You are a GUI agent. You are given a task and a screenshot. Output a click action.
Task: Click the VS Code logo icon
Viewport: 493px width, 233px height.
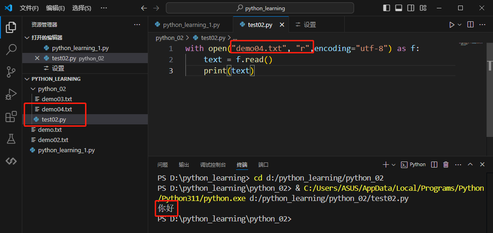(8, 8)
